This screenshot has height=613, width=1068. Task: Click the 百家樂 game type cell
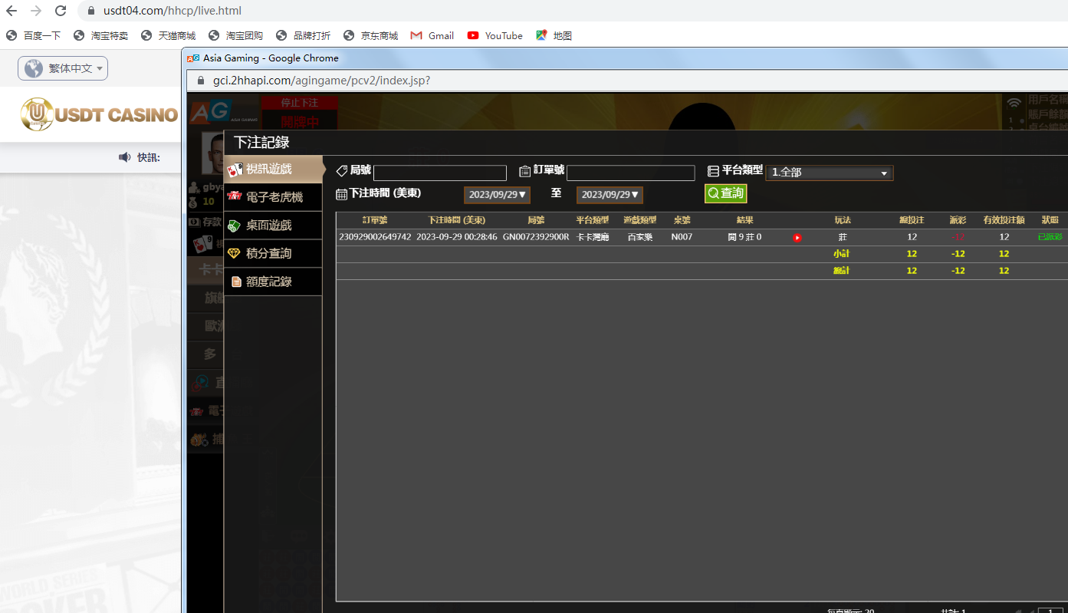pyautogui.click(x=640, y=237)
